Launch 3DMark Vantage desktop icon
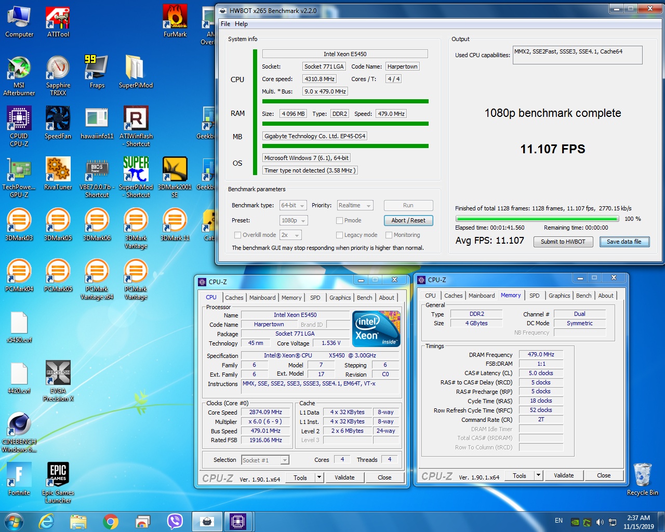This screenshot has width=665, height=532. [136, 228]
